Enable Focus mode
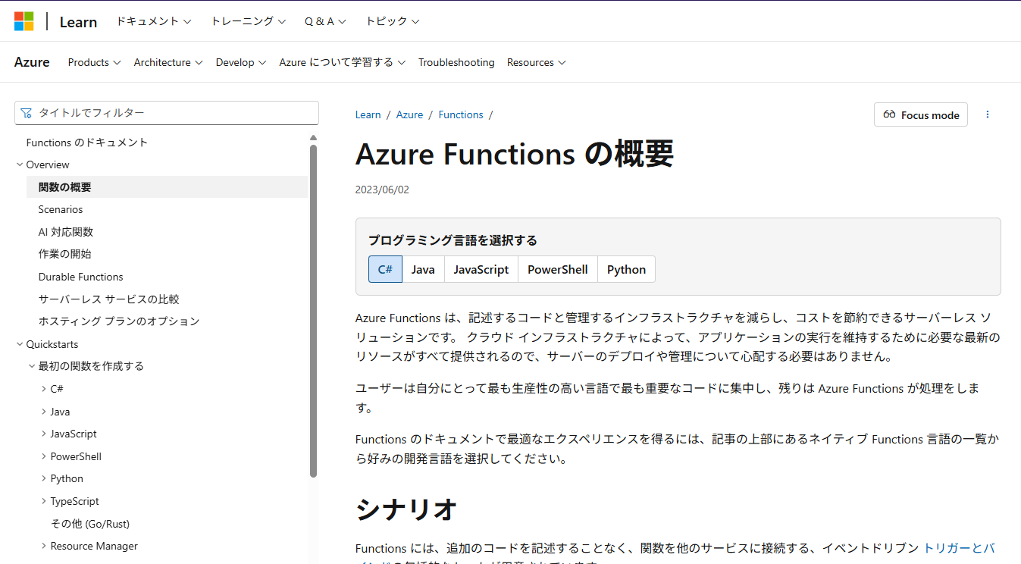1021x564 pixels. 920,115
